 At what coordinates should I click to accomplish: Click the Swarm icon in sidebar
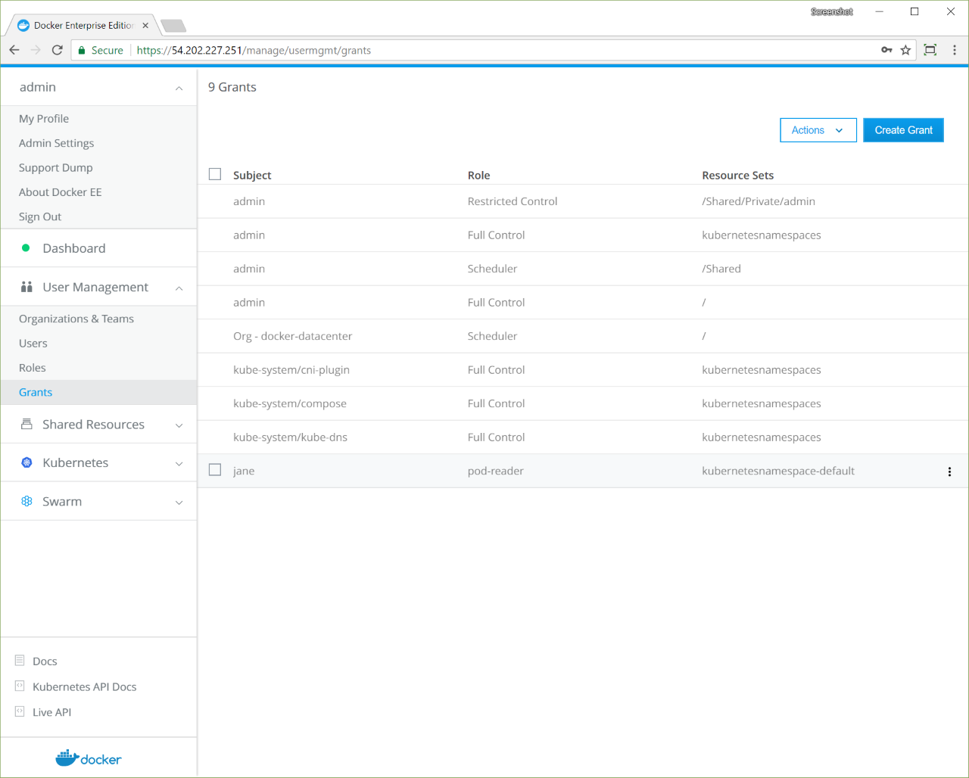[x=26, y=501]
